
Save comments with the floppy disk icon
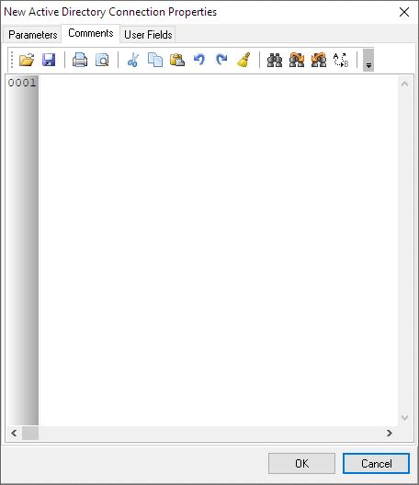(49, 60)
